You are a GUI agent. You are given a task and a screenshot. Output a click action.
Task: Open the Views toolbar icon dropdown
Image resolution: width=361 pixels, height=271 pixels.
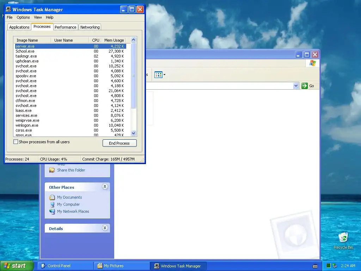point(160,75)
